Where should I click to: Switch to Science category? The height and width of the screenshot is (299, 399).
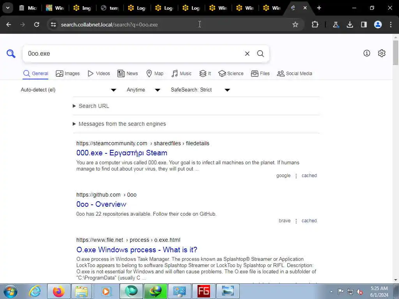[x=231, y=74]
